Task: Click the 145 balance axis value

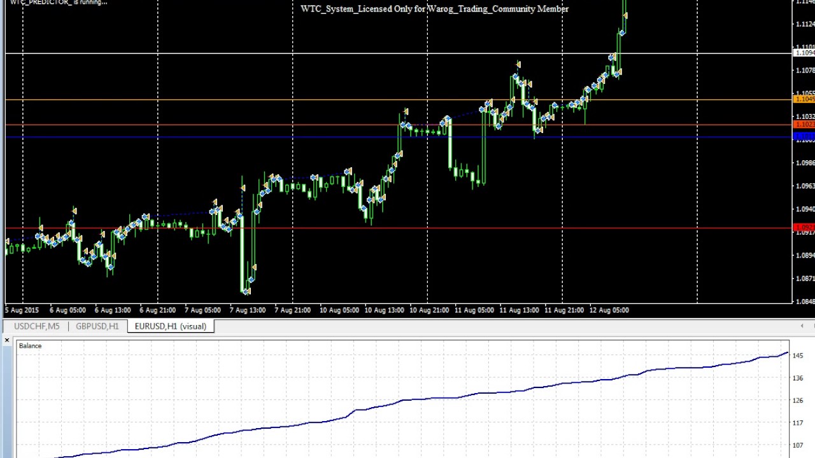Action: click(x=798, y=356)
